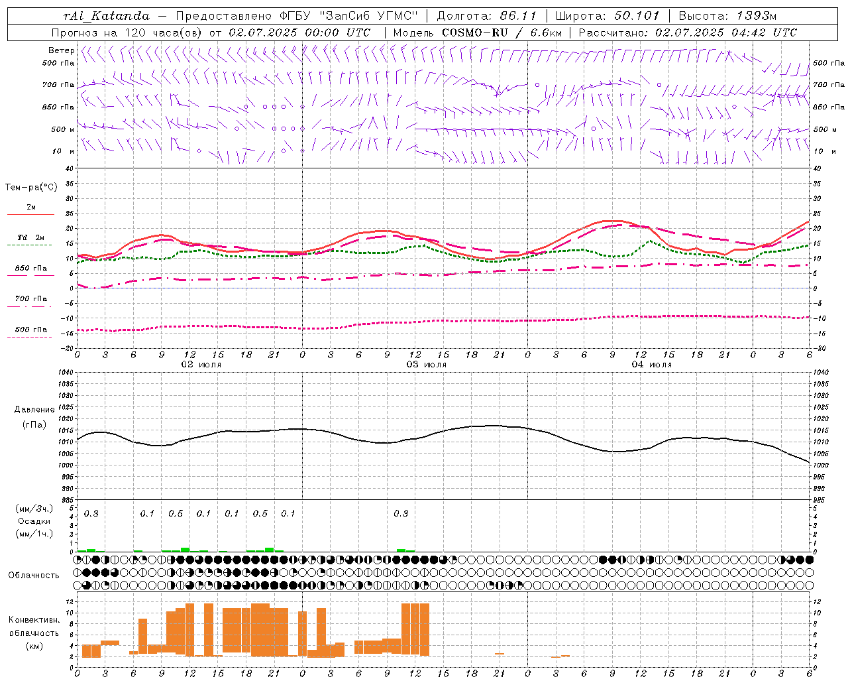Click the rAl_Katanda station name in header
The width and height of the screenshot is (848, 679).
(x=107, y=16)
